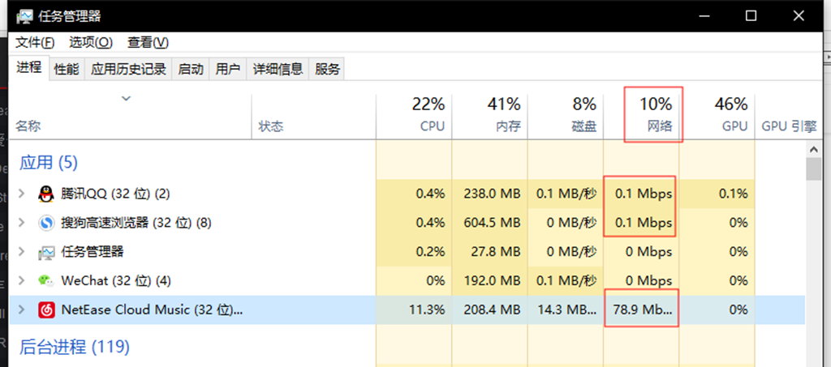Screen dimensions: 831x367
Task: Expand the 腾讯QQ process group
Action: [x=22, y=194]
